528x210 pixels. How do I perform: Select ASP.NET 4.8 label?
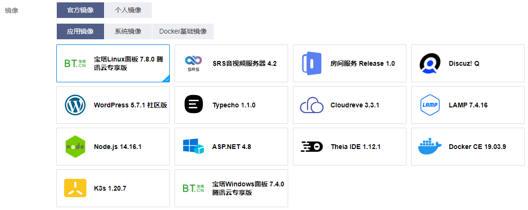[x=232, y=147]
